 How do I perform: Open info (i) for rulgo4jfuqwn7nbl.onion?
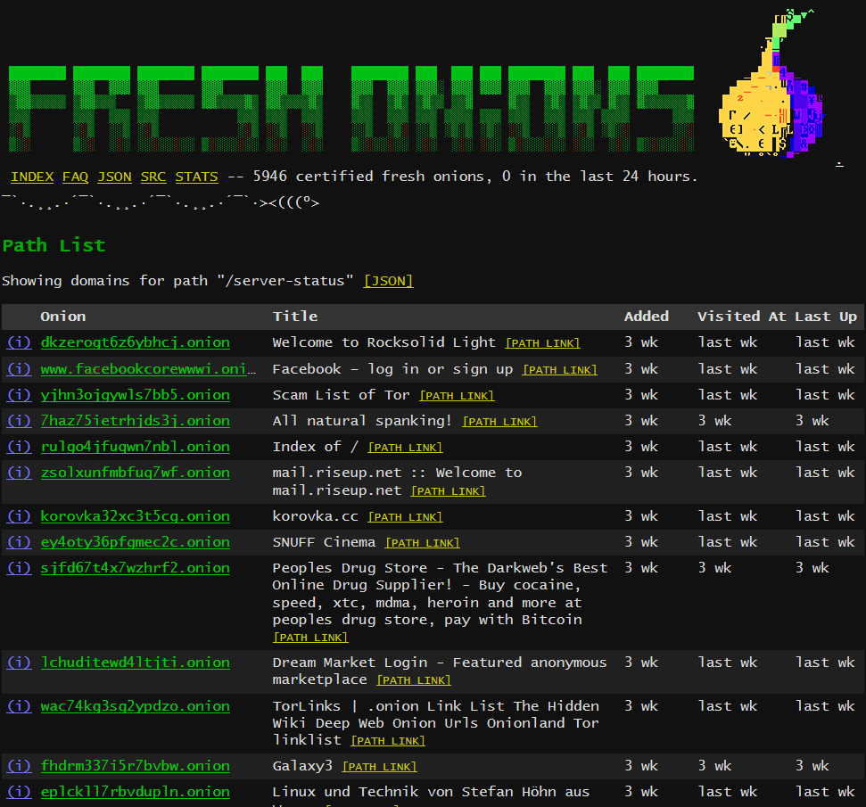click(x=20, y=447)
